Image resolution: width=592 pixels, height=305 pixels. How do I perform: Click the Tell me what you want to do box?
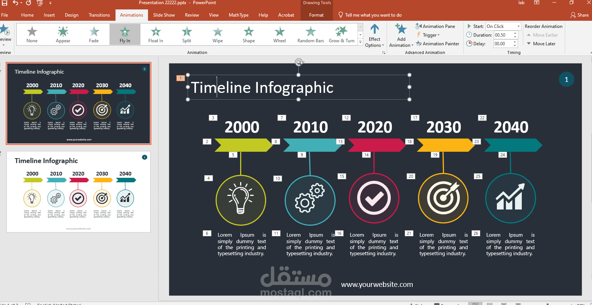tap(370, 15)
